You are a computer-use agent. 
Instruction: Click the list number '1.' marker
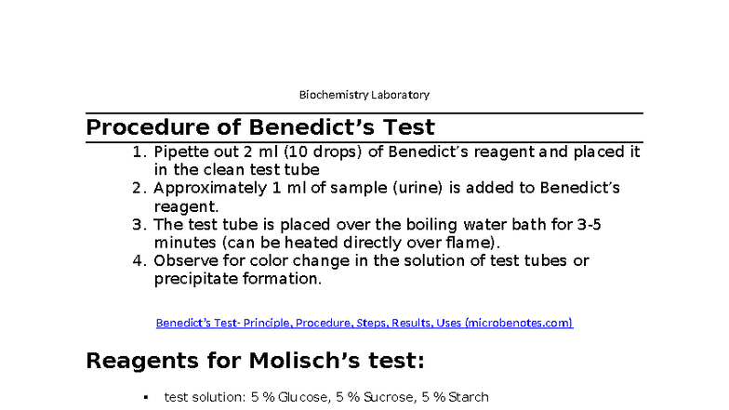click(x=139, y=152)
